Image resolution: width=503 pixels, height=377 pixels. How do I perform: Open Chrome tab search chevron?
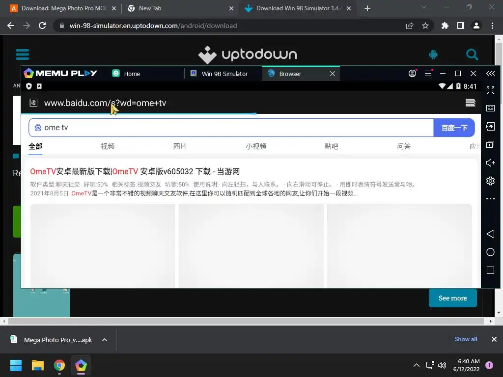[x=424, y=7]
